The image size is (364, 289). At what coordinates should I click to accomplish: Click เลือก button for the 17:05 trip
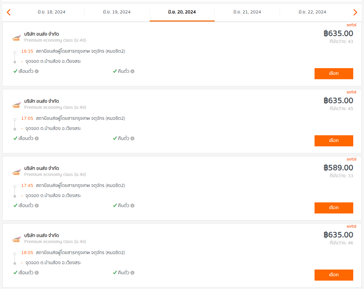334,141
